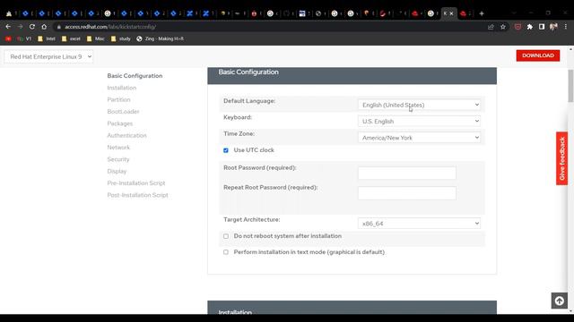This screenshot has height=322, width=574.
Task: Jump to the Security section
Action: click(x=117, y=159)
